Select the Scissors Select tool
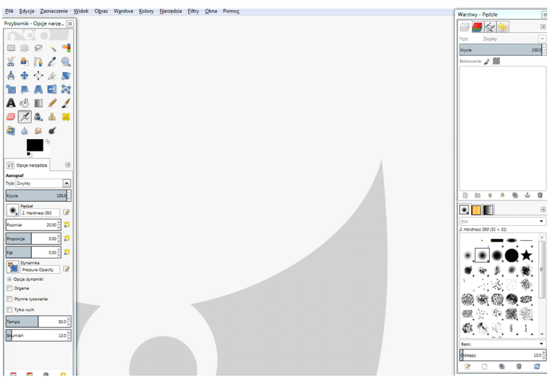The width and height of the screenshot is (551, 382). coord(11,62)
